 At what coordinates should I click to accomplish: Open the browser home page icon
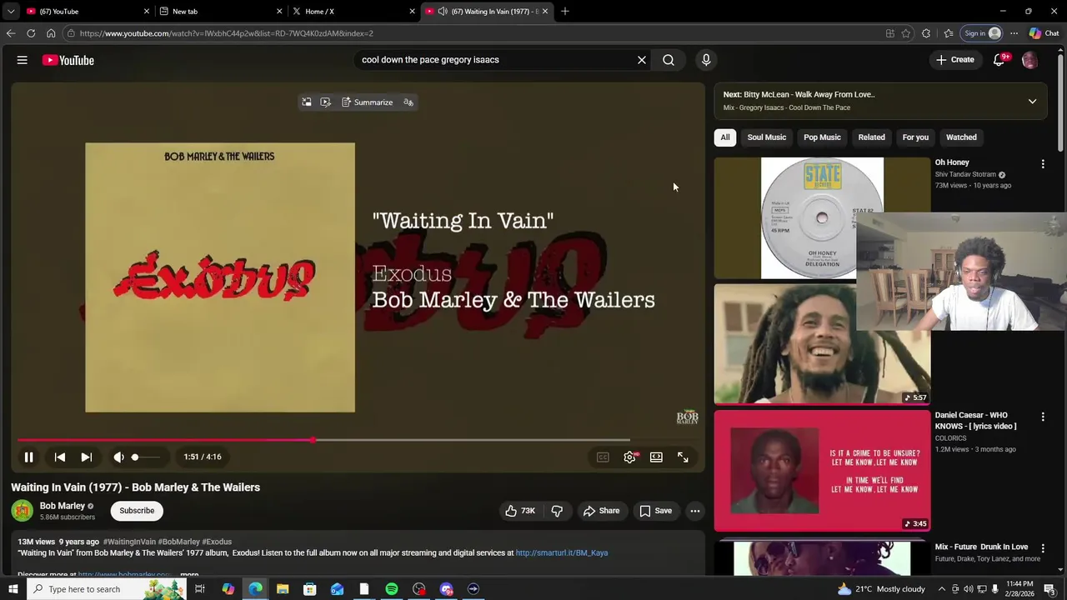pos(51,33)
